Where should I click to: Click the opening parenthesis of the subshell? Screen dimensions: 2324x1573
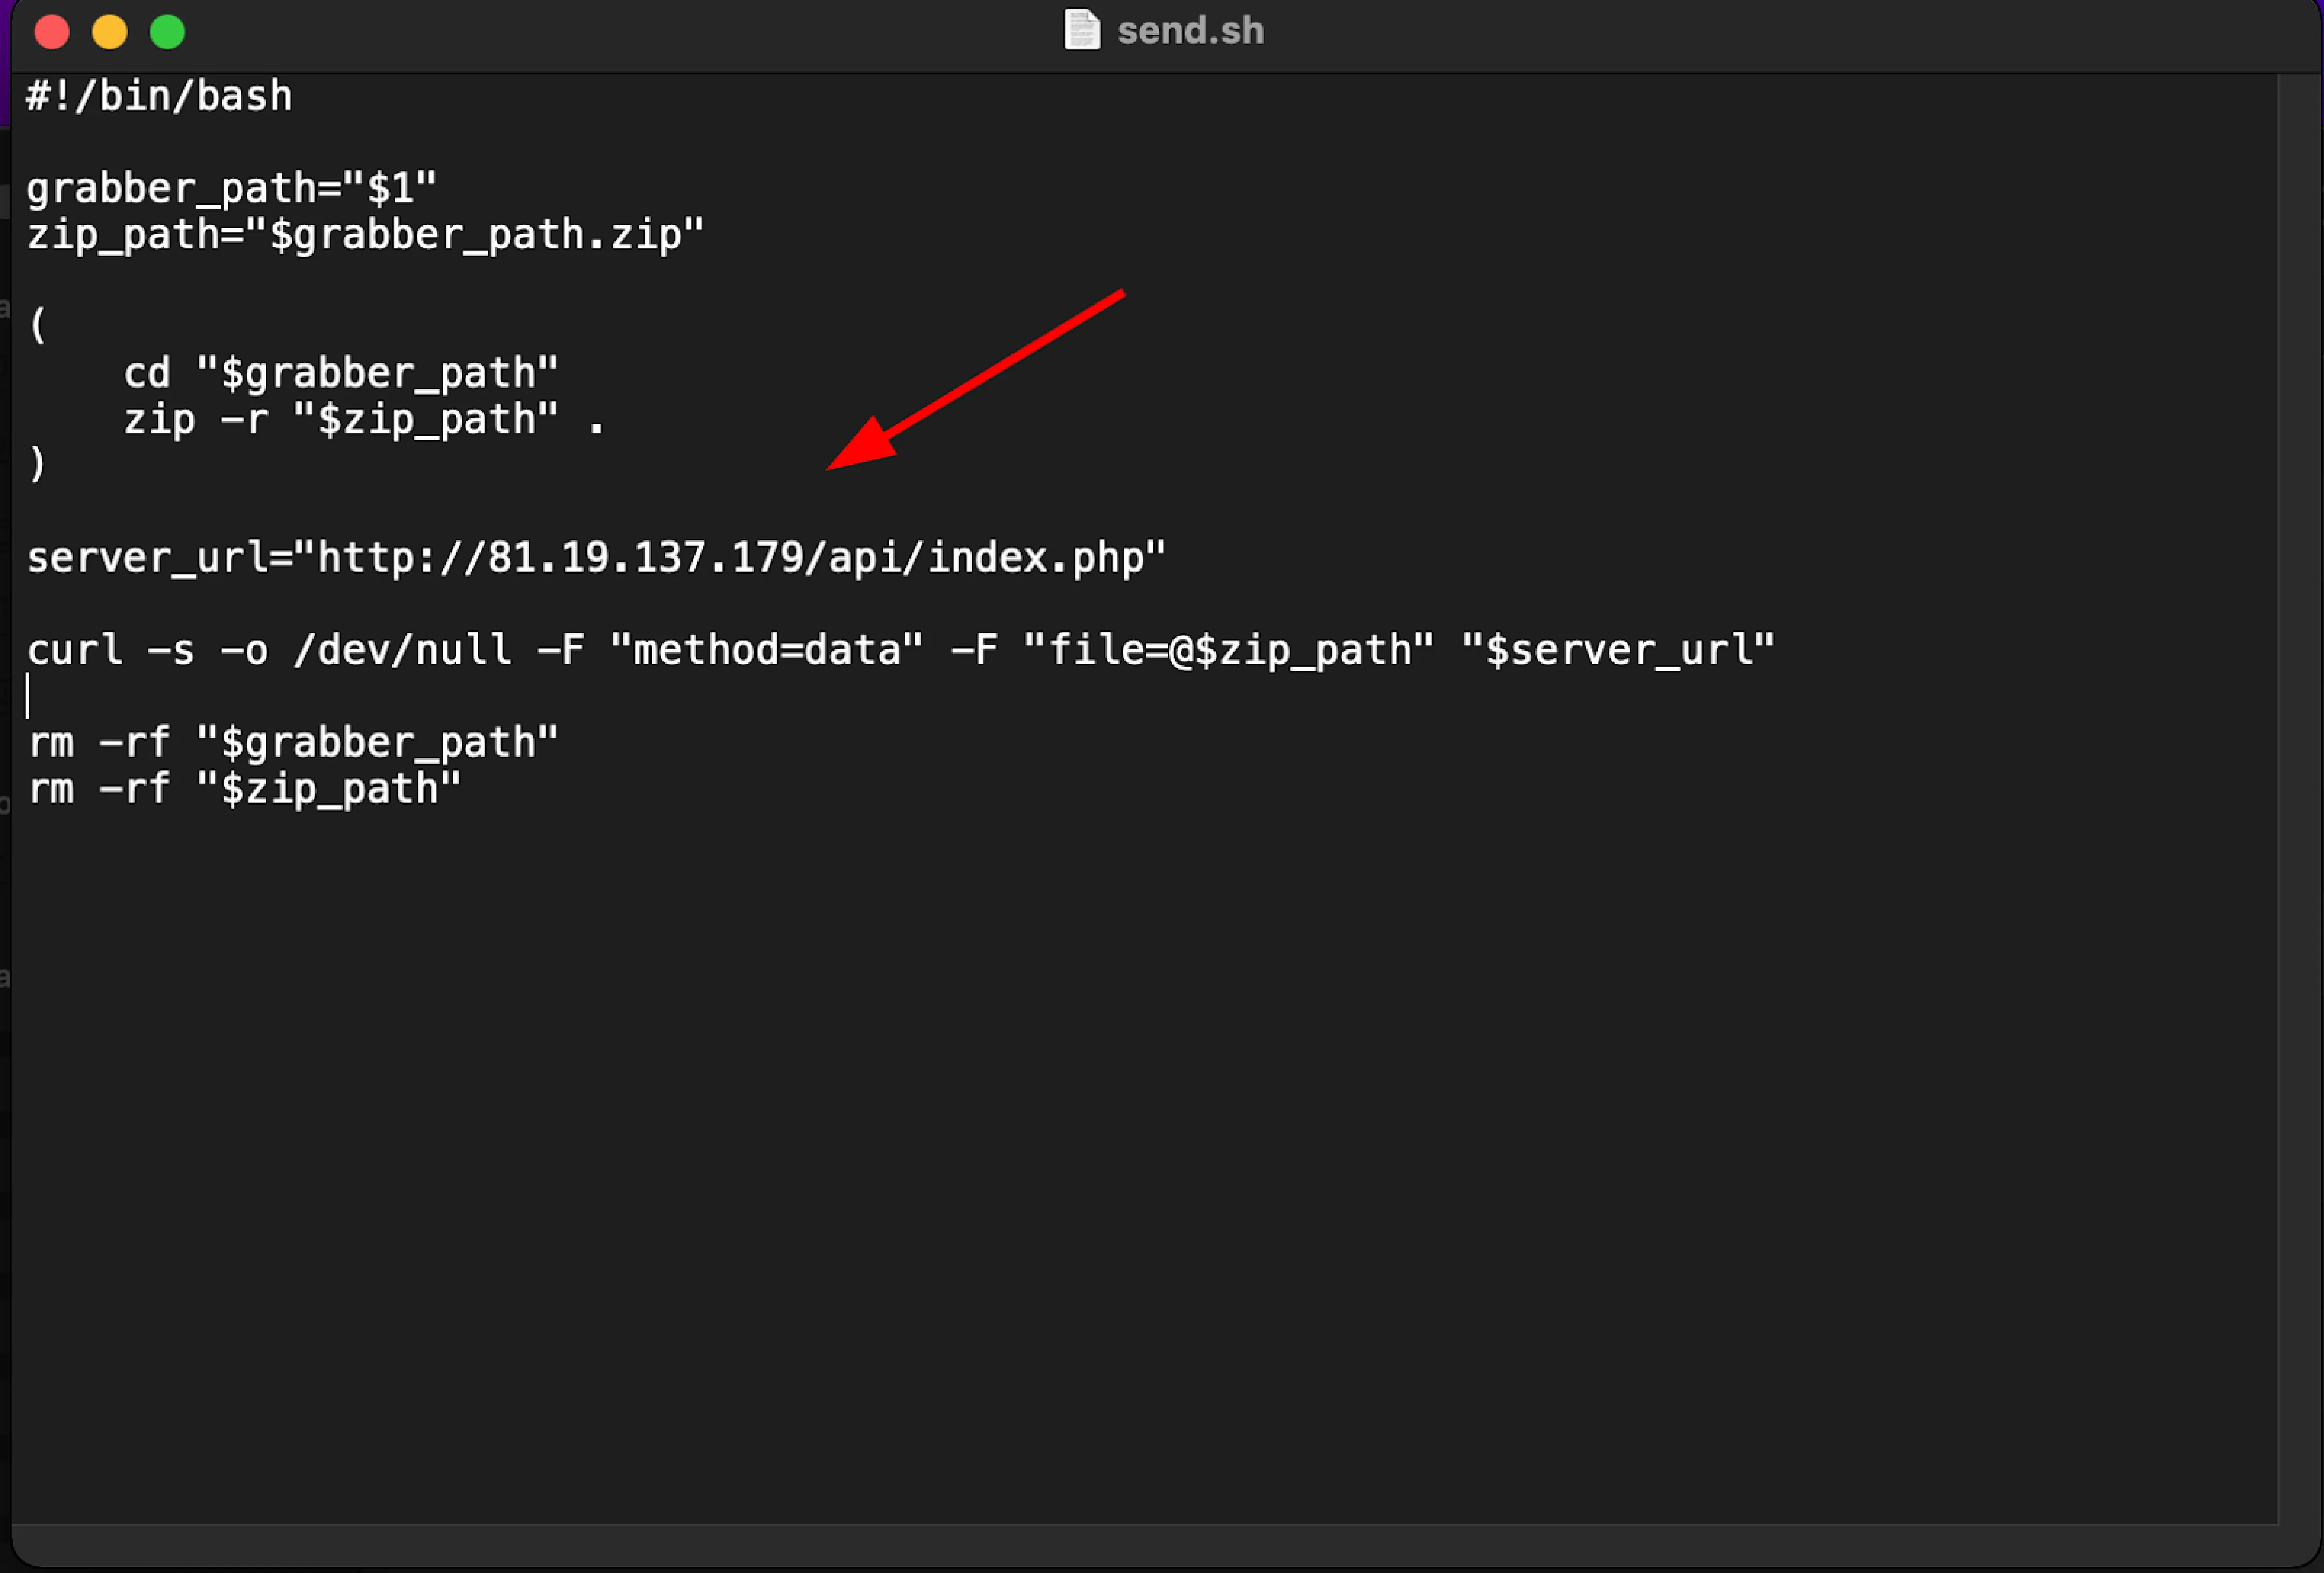pyautogui.click(x=38, y=325)
